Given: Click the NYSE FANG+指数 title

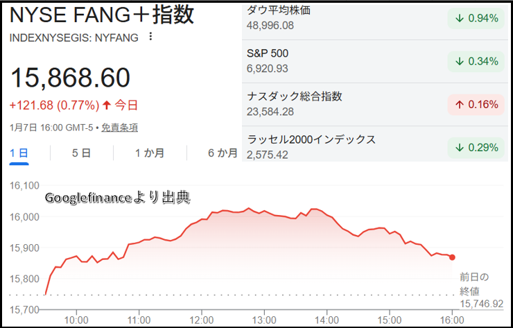Looking at the screenshot, I should pos(102,15).
